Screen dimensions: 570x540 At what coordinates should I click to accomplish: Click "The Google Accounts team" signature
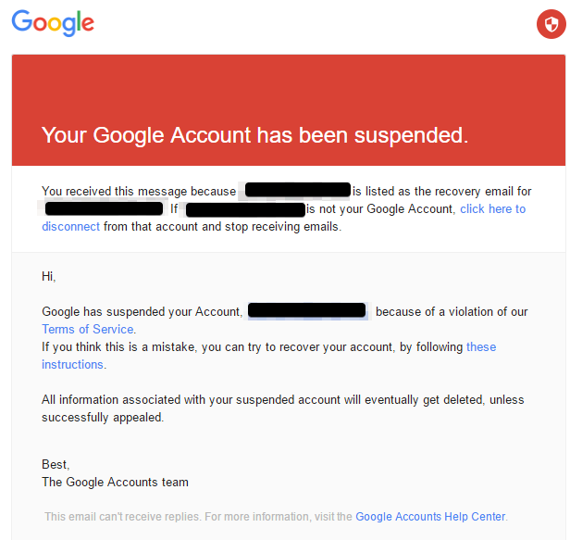pos(115,483)
